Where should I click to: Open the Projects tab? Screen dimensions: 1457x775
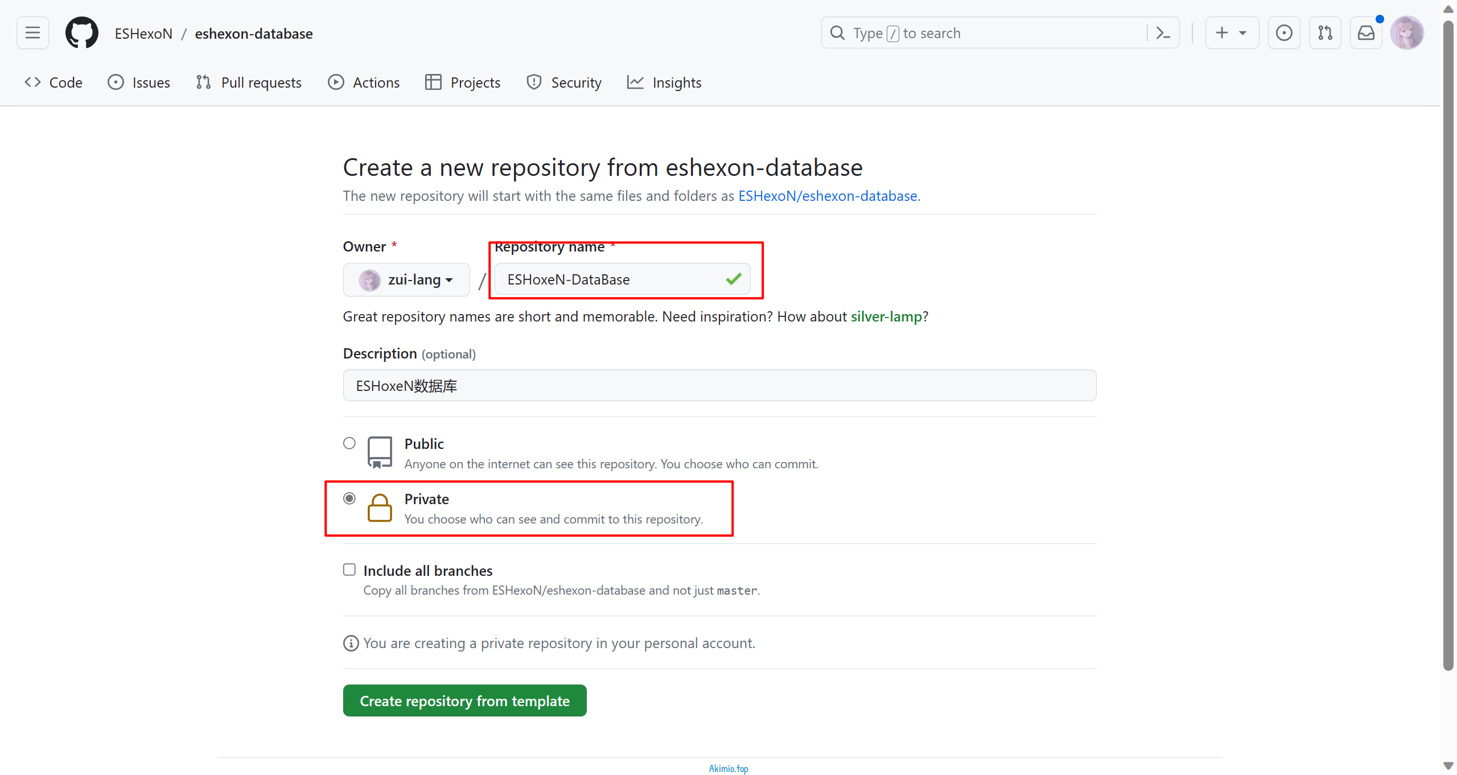[463, 83]
